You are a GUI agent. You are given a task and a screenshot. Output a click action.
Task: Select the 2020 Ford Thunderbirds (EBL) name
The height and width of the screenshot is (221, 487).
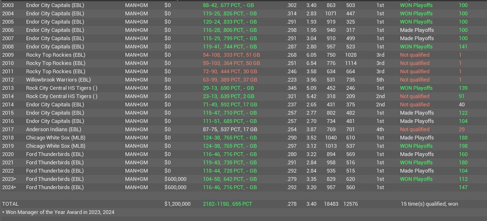tap(55, 154)
